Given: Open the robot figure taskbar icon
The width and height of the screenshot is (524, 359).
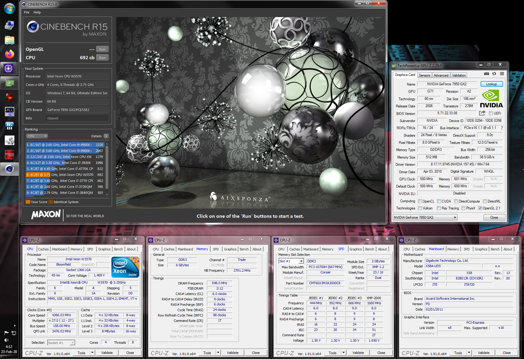Looking at the screenshot, I should coord(9,140).
